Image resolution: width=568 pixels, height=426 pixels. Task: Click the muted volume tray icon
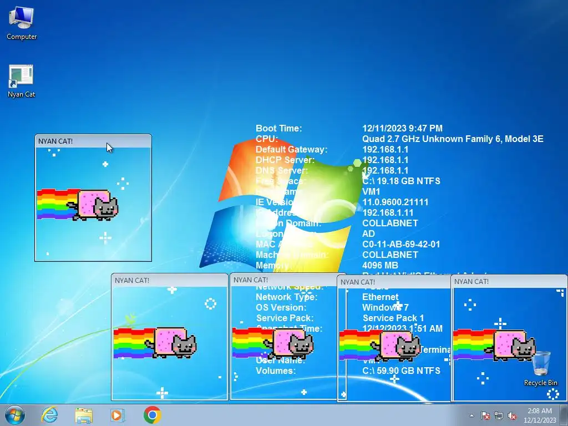512,416
